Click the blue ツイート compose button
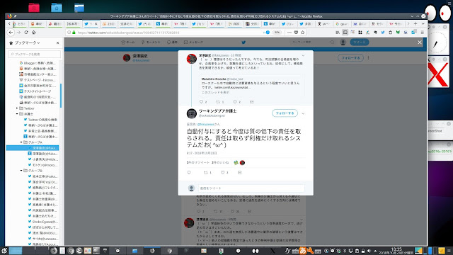The height and width of the screenshot is (255, 453). [x=360, y=42]
